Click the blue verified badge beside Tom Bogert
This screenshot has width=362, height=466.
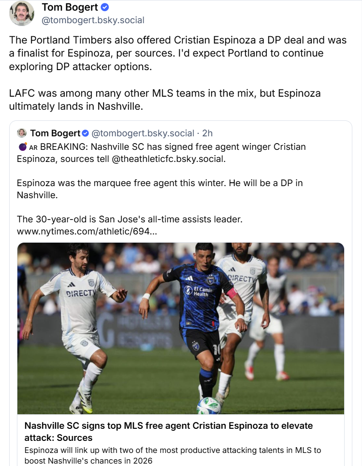tap(105, 7)
